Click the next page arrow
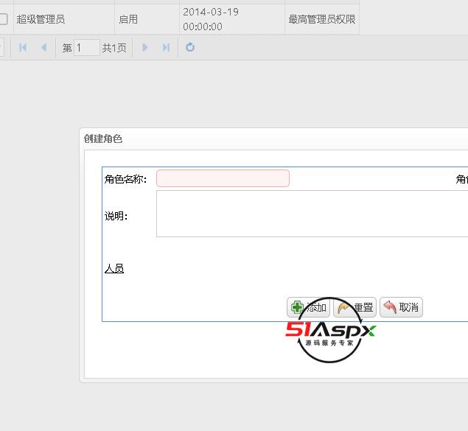 (x=145, y=47)
